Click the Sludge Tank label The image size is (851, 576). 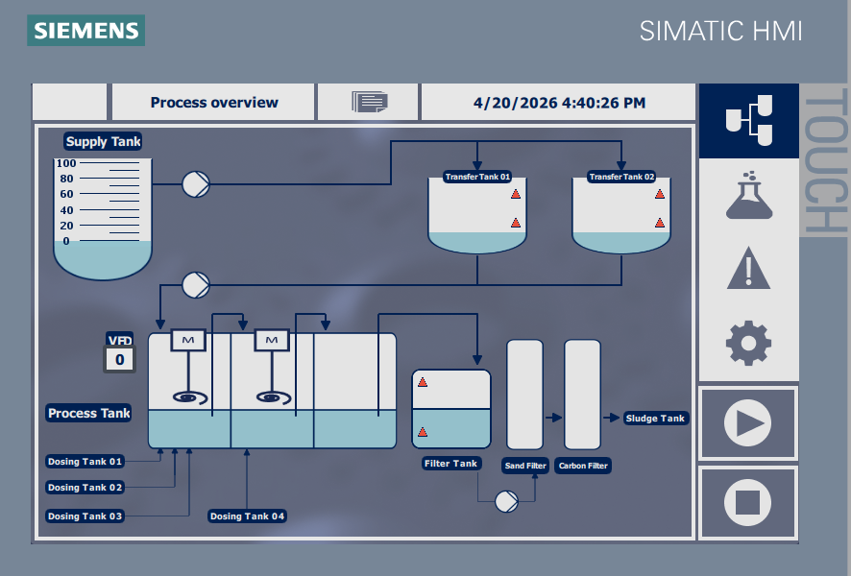[x=655, y=419]
